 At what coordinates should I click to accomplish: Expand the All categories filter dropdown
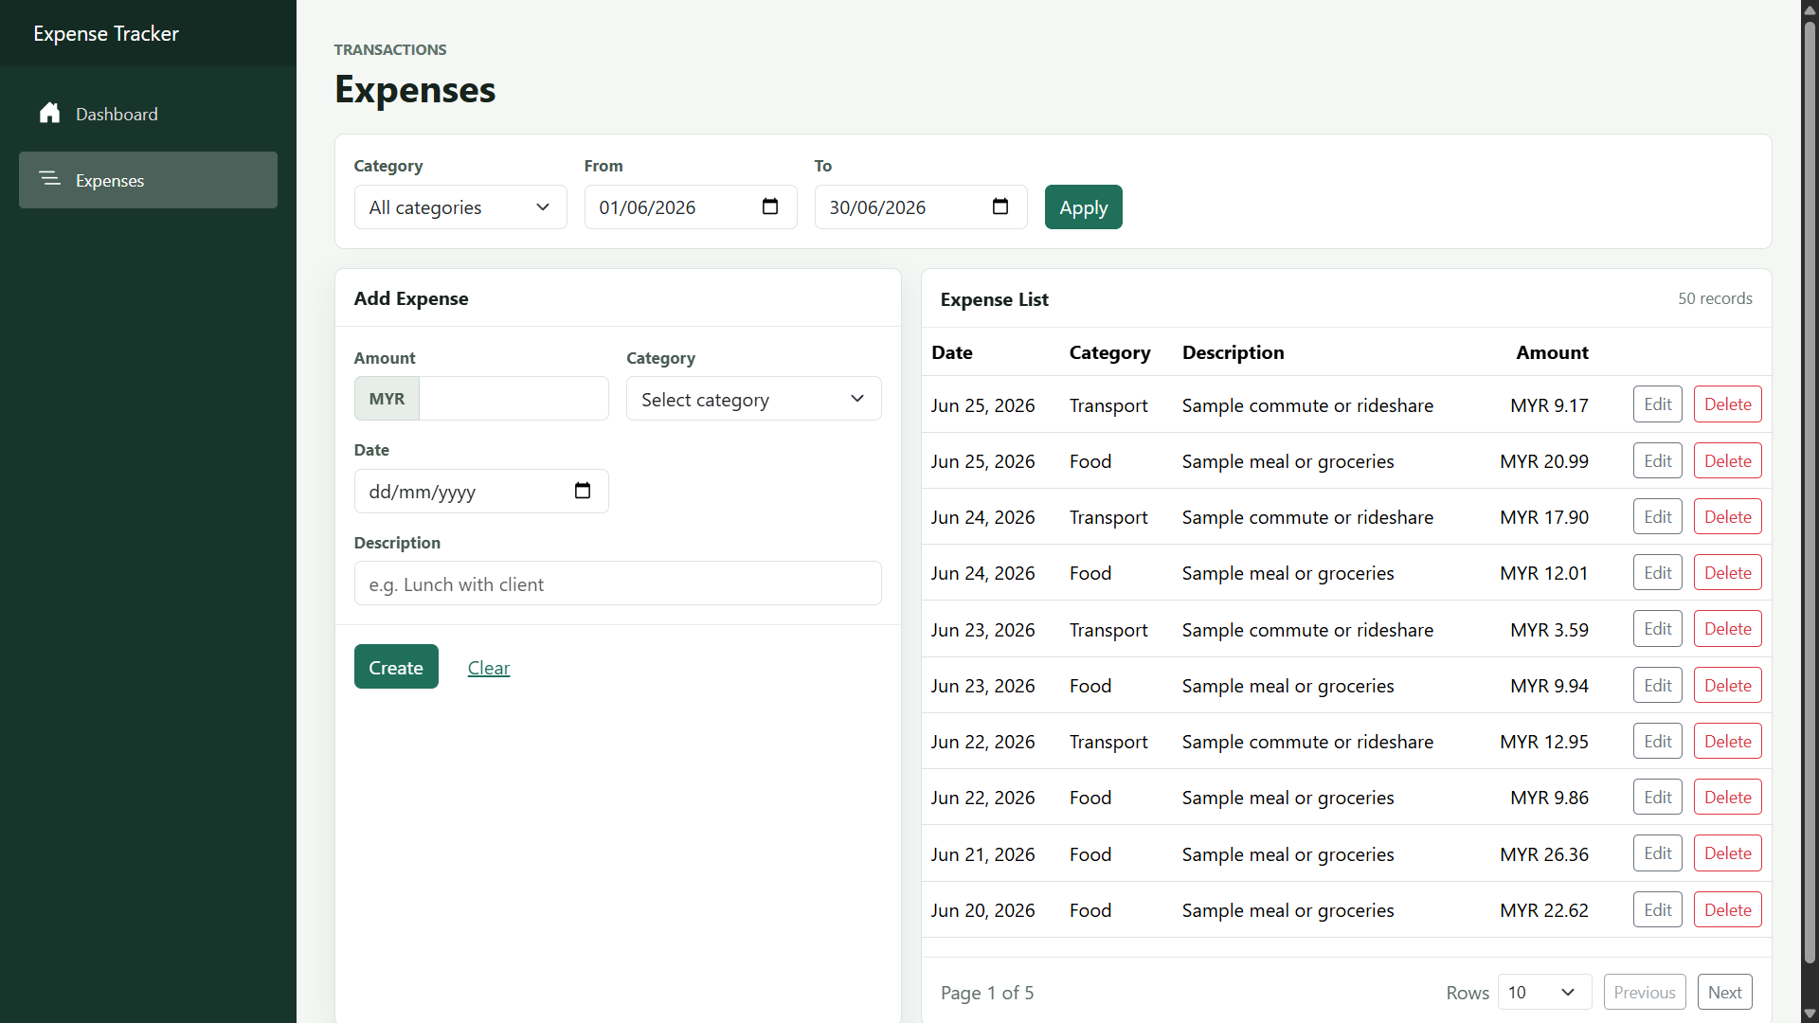pos(460,207)
